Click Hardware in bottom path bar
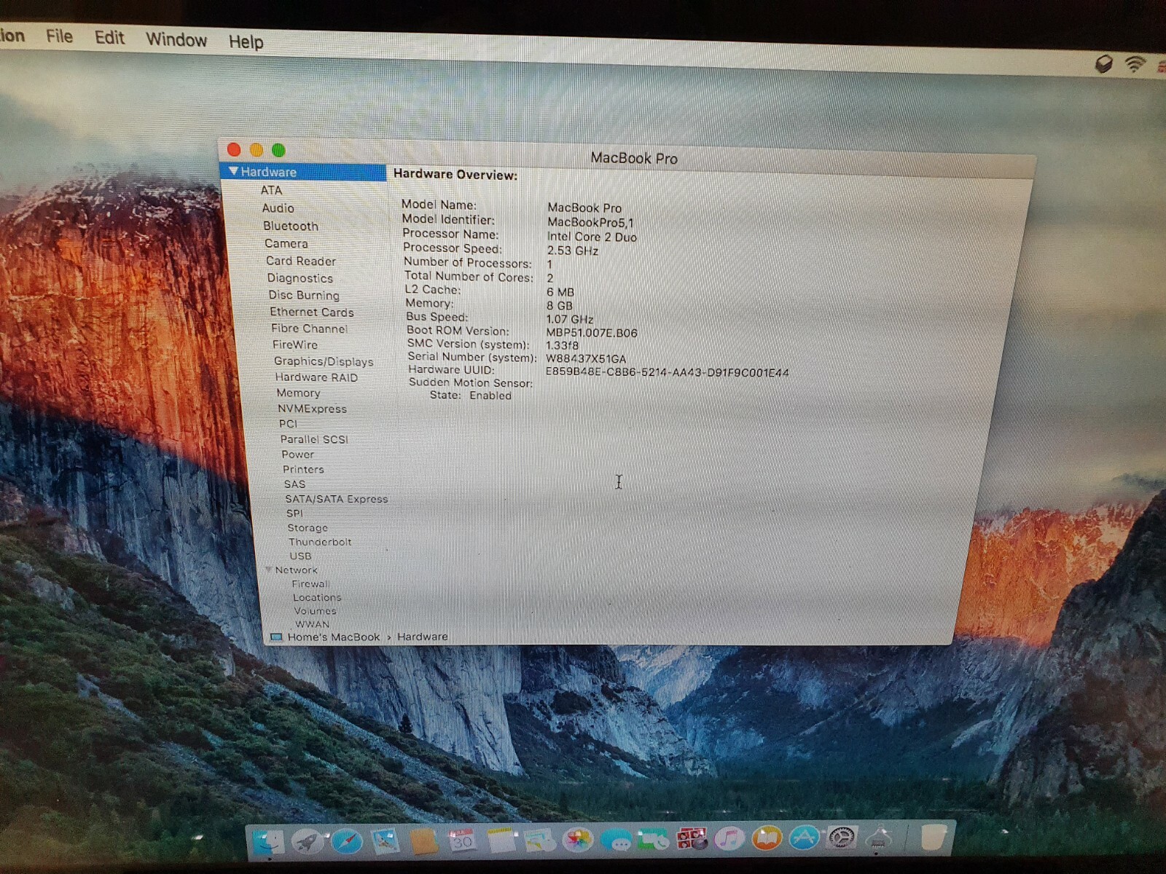The height and width of the screenshot is (874, 1166). [423, 637]
